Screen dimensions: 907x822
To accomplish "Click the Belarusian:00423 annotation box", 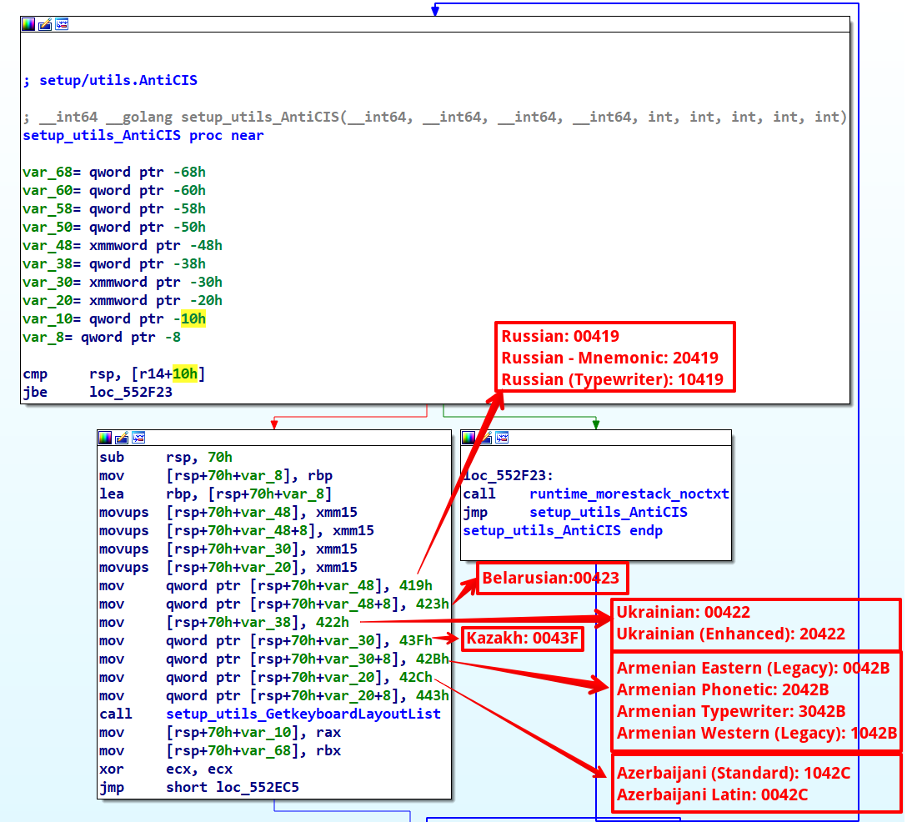I will coord(550,578).
